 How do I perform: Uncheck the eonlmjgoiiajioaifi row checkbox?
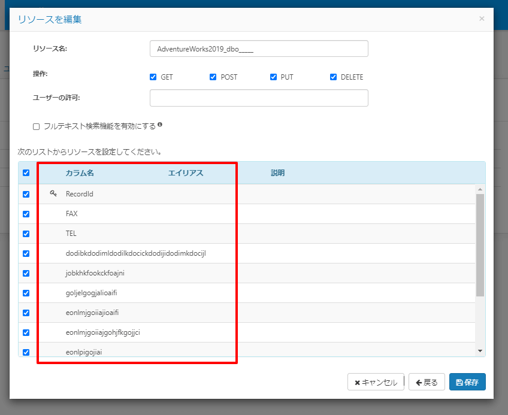26,313
